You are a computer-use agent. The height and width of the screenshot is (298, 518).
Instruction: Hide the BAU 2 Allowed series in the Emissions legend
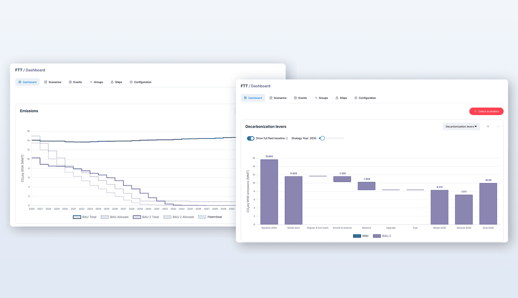click(x=179, y=217)
